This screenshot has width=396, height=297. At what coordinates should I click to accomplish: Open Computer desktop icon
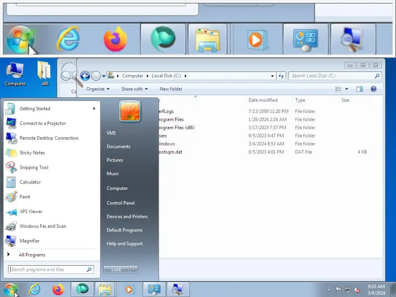tap(15, 74)
